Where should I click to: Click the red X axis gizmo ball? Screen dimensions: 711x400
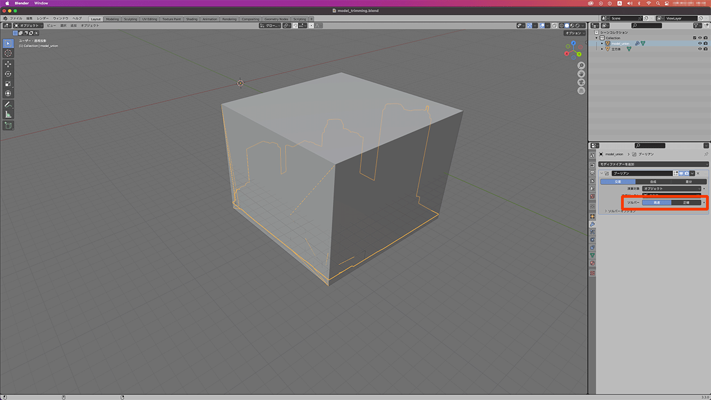coord(567,54)
